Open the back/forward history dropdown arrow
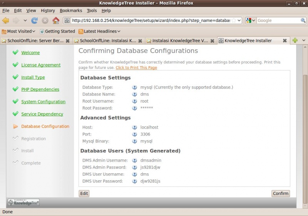Image resolution: width=308 pixels, height=216 pixels. (25, 20)
